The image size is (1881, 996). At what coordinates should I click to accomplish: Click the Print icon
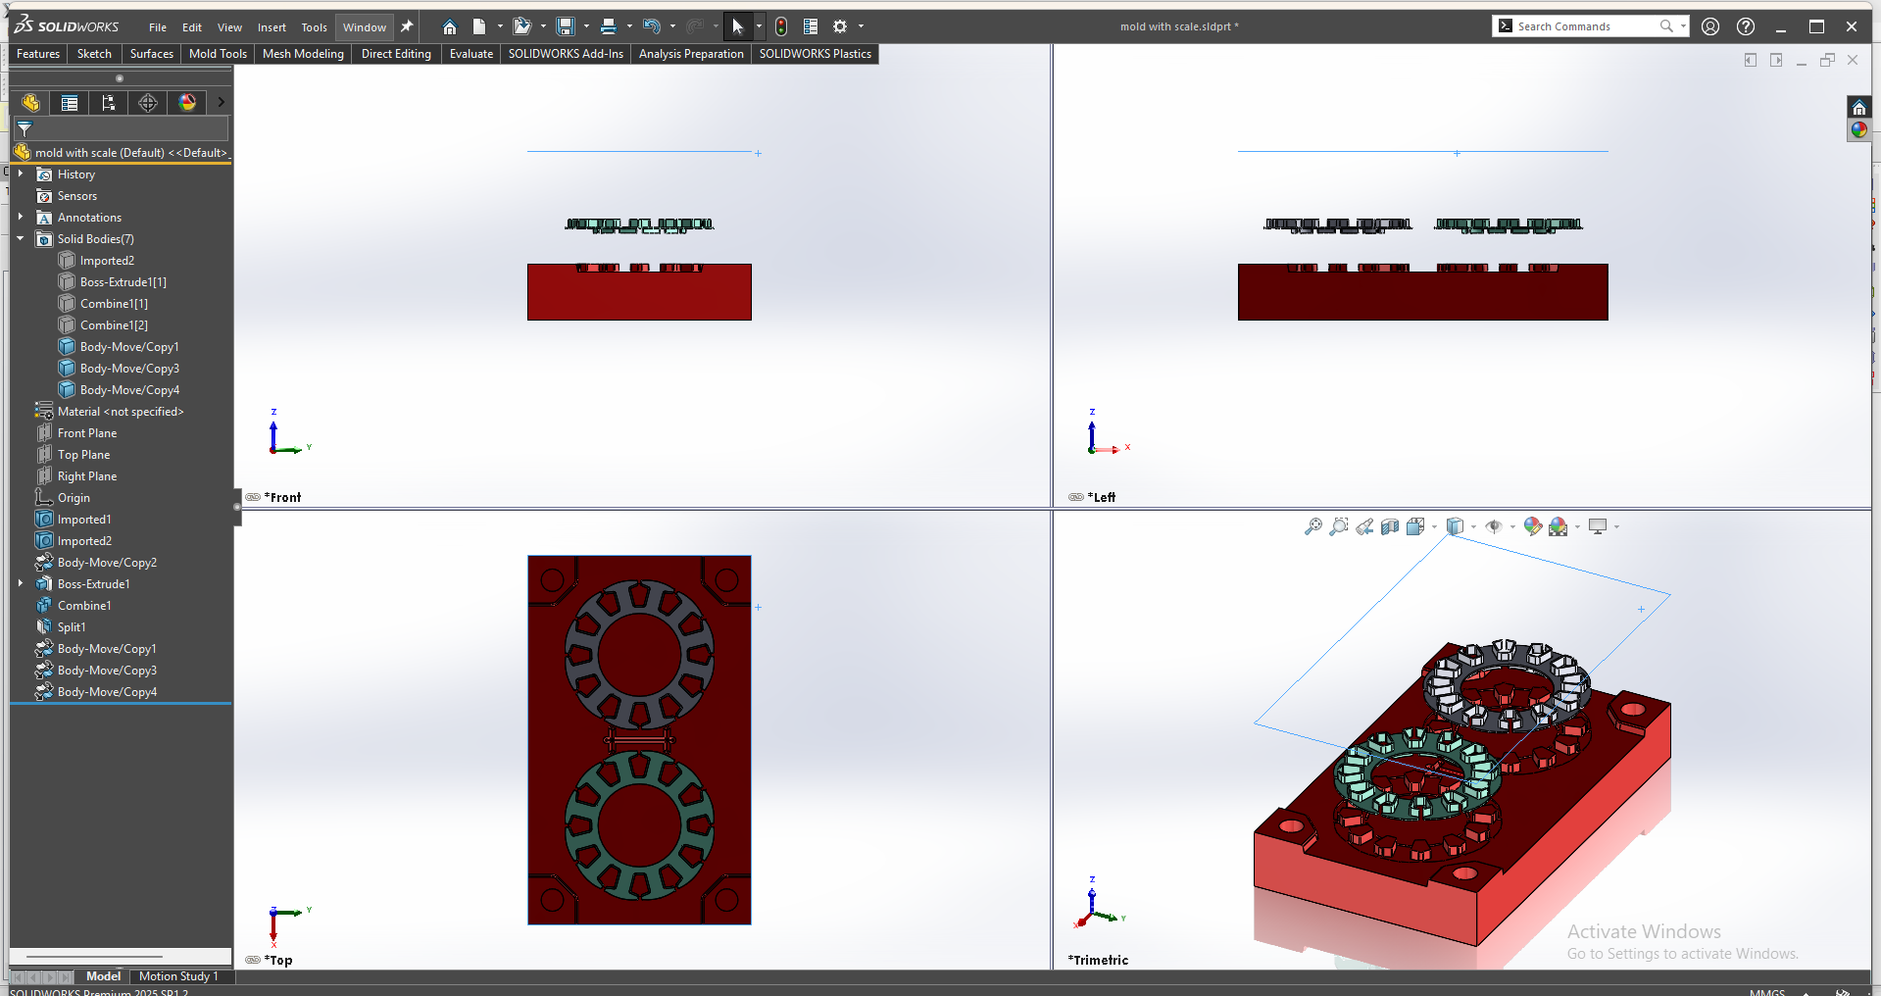coord(609,26)
